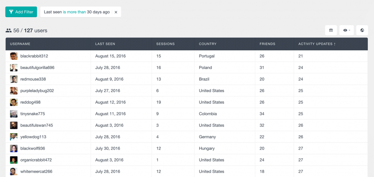Screen dimensions: 374x177
Task: Open redmouse338's avatar image
Action: [x=14, y=79]
